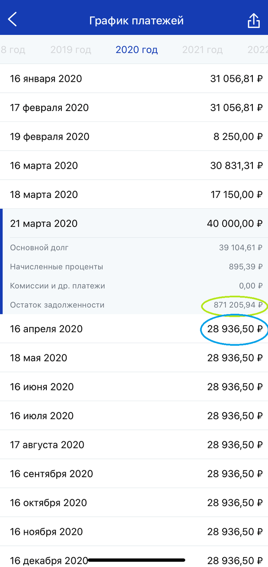The width and height of the screenshot is (268, 567).
Task: Select the 871 205,94 ₽ remaining debt value
Action: pos(238,305)
